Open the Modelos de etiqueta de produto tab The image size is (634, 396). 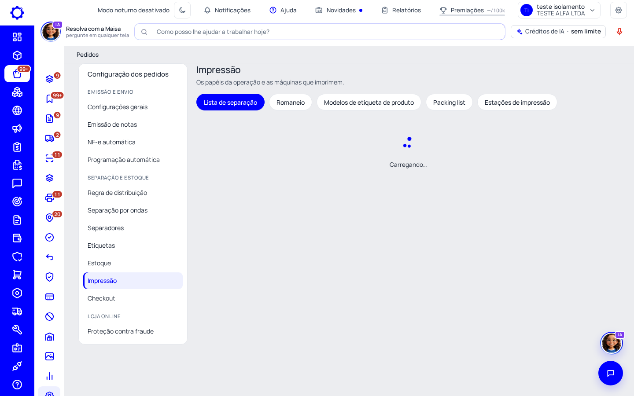pos(369,102)
